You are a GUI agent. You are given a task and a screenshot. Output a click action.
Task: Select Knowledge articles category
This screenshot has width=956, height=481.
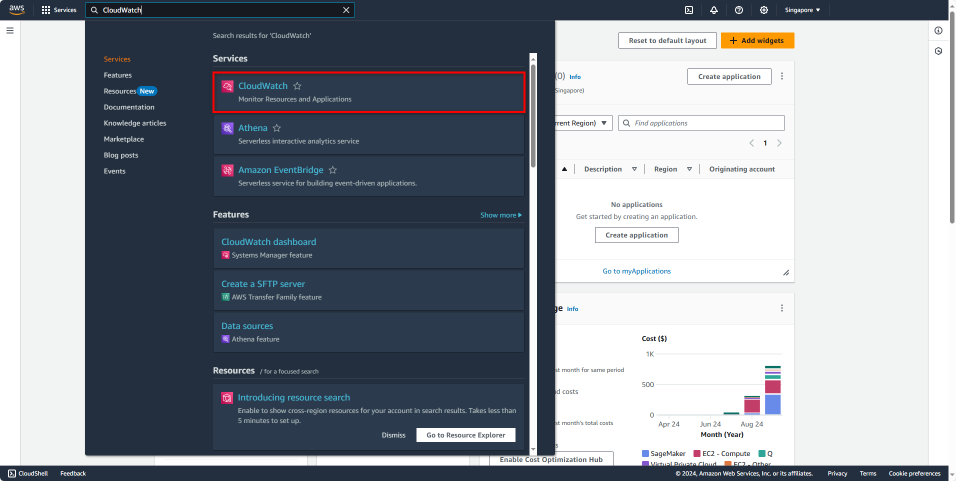[x=135, y=123]
